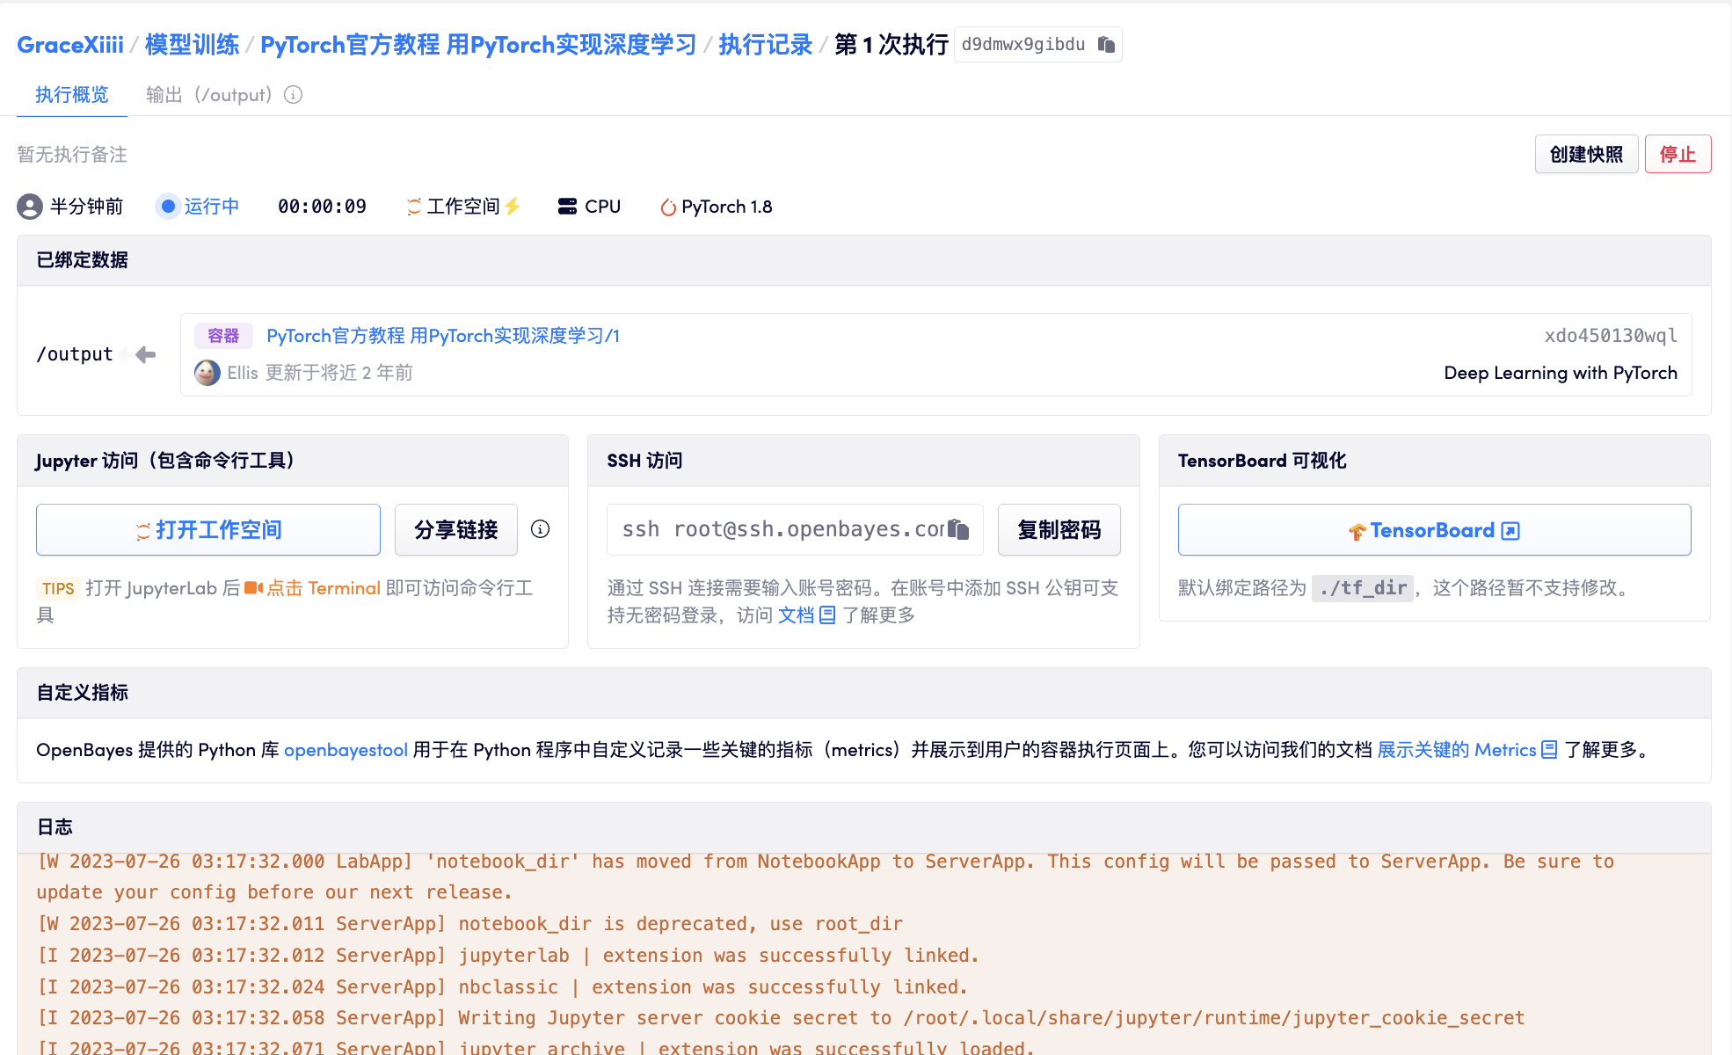Click info icon beside 输出 (/output) tab
Viewport: 1732px width, 1055px height.
[x=294, y=95]
